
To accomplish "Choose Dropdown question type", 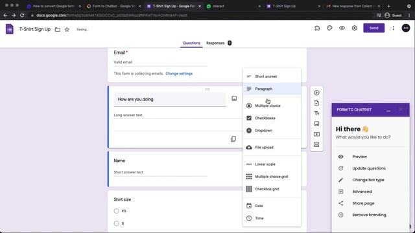I will [272, 131].
